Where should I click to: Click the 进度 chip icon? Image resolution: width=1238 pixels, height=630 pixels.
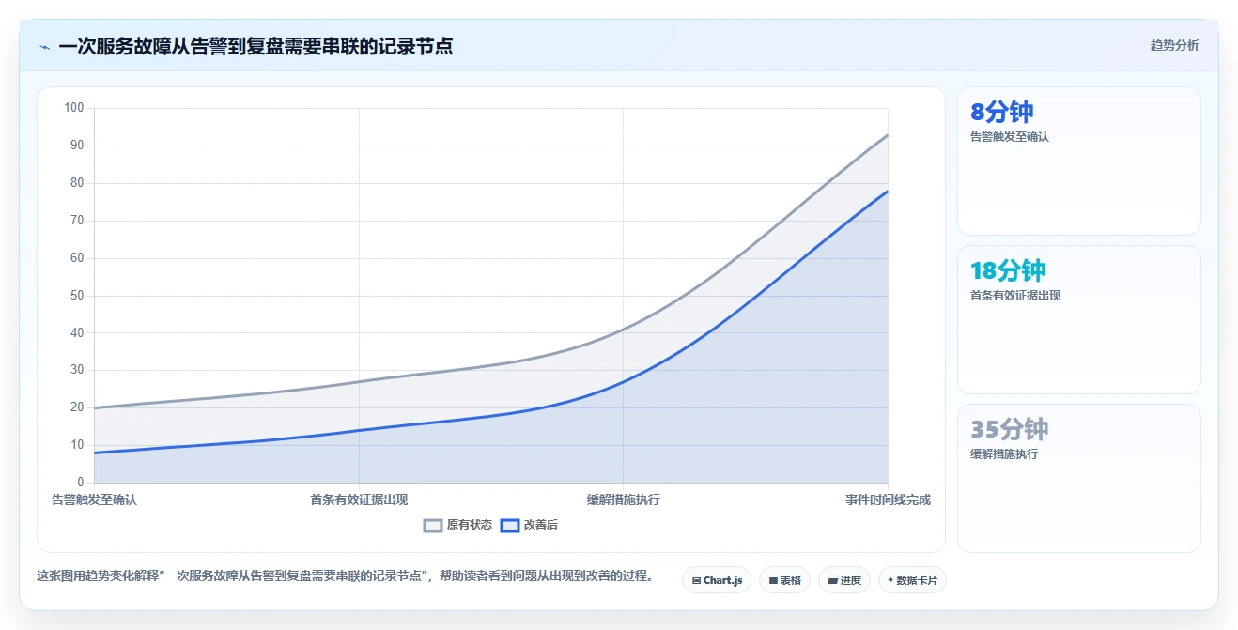[x=832, y=581]
